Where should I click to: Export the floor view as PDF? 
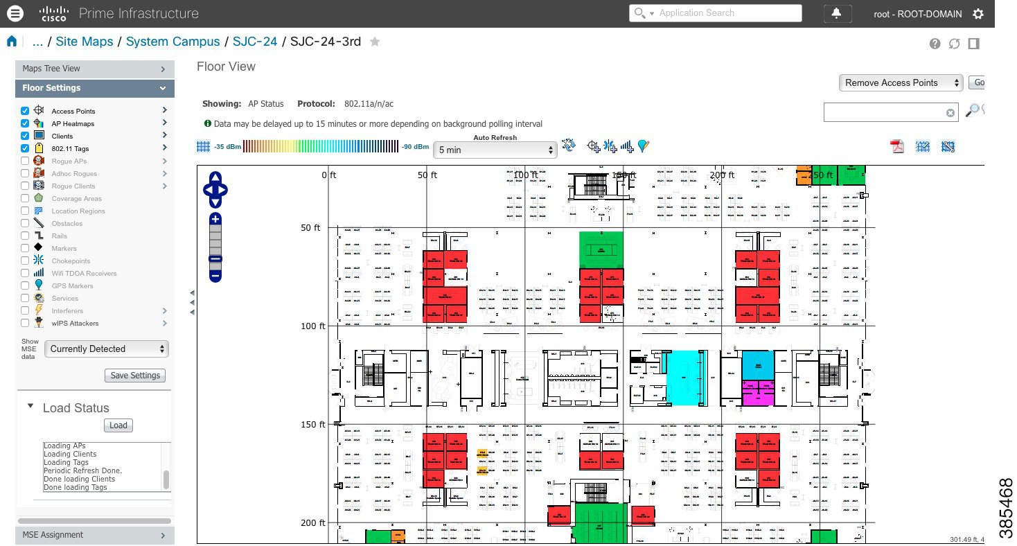tap(896, 146)
